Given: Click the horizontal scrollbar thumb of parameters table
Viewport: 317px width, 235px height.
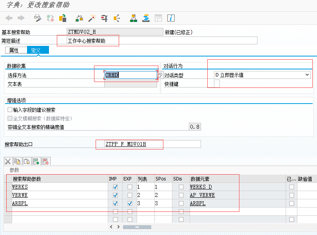Looking at the screenshot, I should tap(137, 227).
